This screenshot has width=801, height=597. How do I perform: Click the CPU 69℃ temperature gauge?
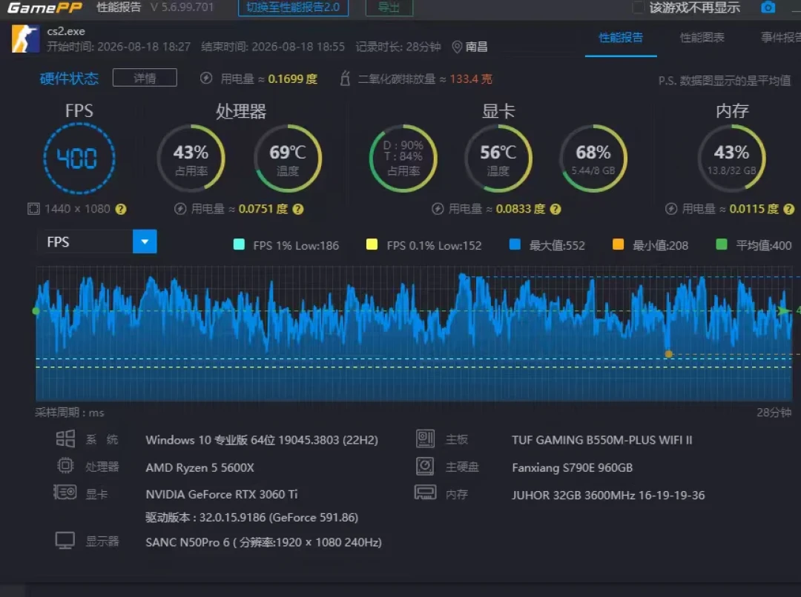[x=288, y=159]
